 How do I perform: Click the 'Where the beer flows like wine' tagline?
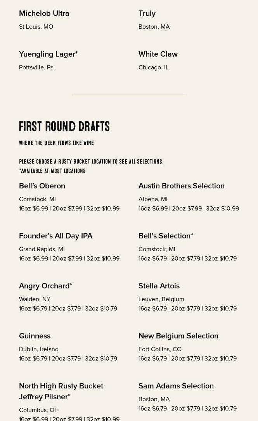(x=57, y=143)
